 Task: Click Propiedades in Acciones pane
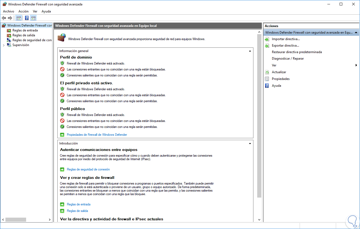tap(281, 79)
